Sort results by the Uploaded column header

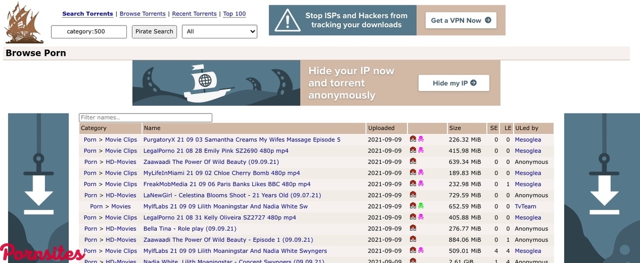click(x=381, y=128)
